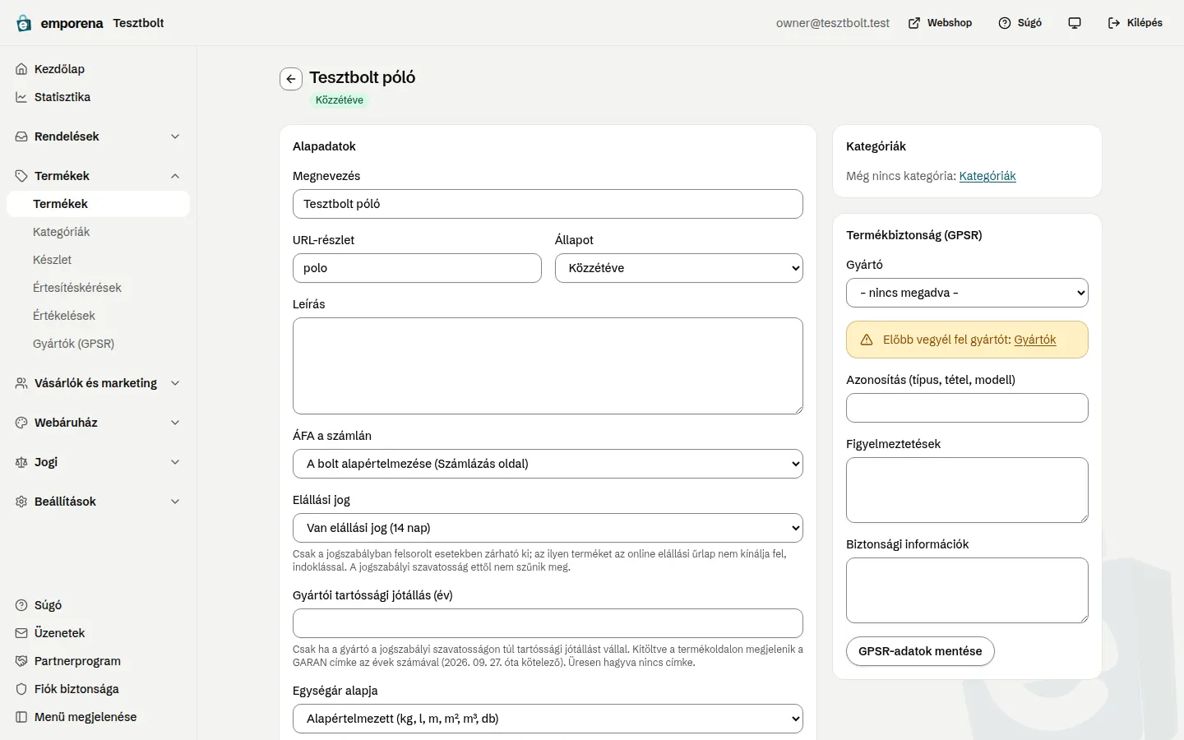The width and height of the screenshot is (1184, 740).
Task: Open Partnerprogram handshake icon
Action: (x=21, y=661)
